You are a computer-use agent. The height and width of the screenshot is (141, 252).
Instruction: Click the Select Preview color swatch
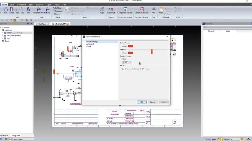pyautogui.click(x=131, y=46)
